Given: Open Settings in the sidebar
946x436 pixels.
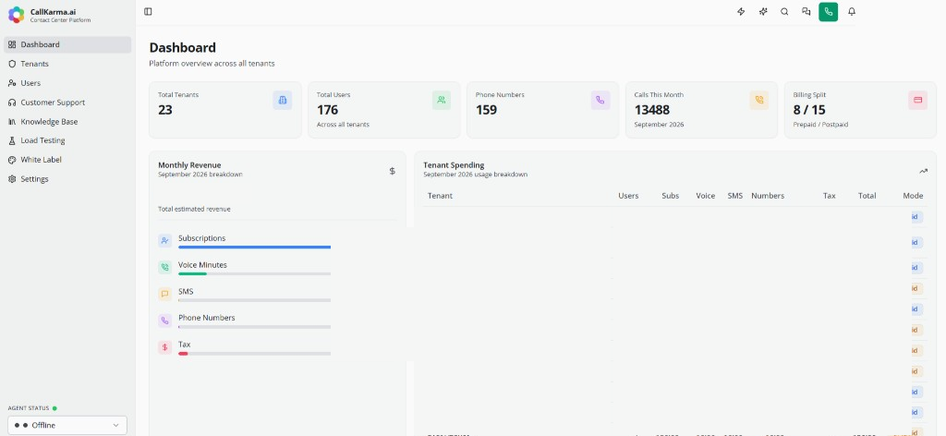Looking at the screenshot, I should [67, 179].
